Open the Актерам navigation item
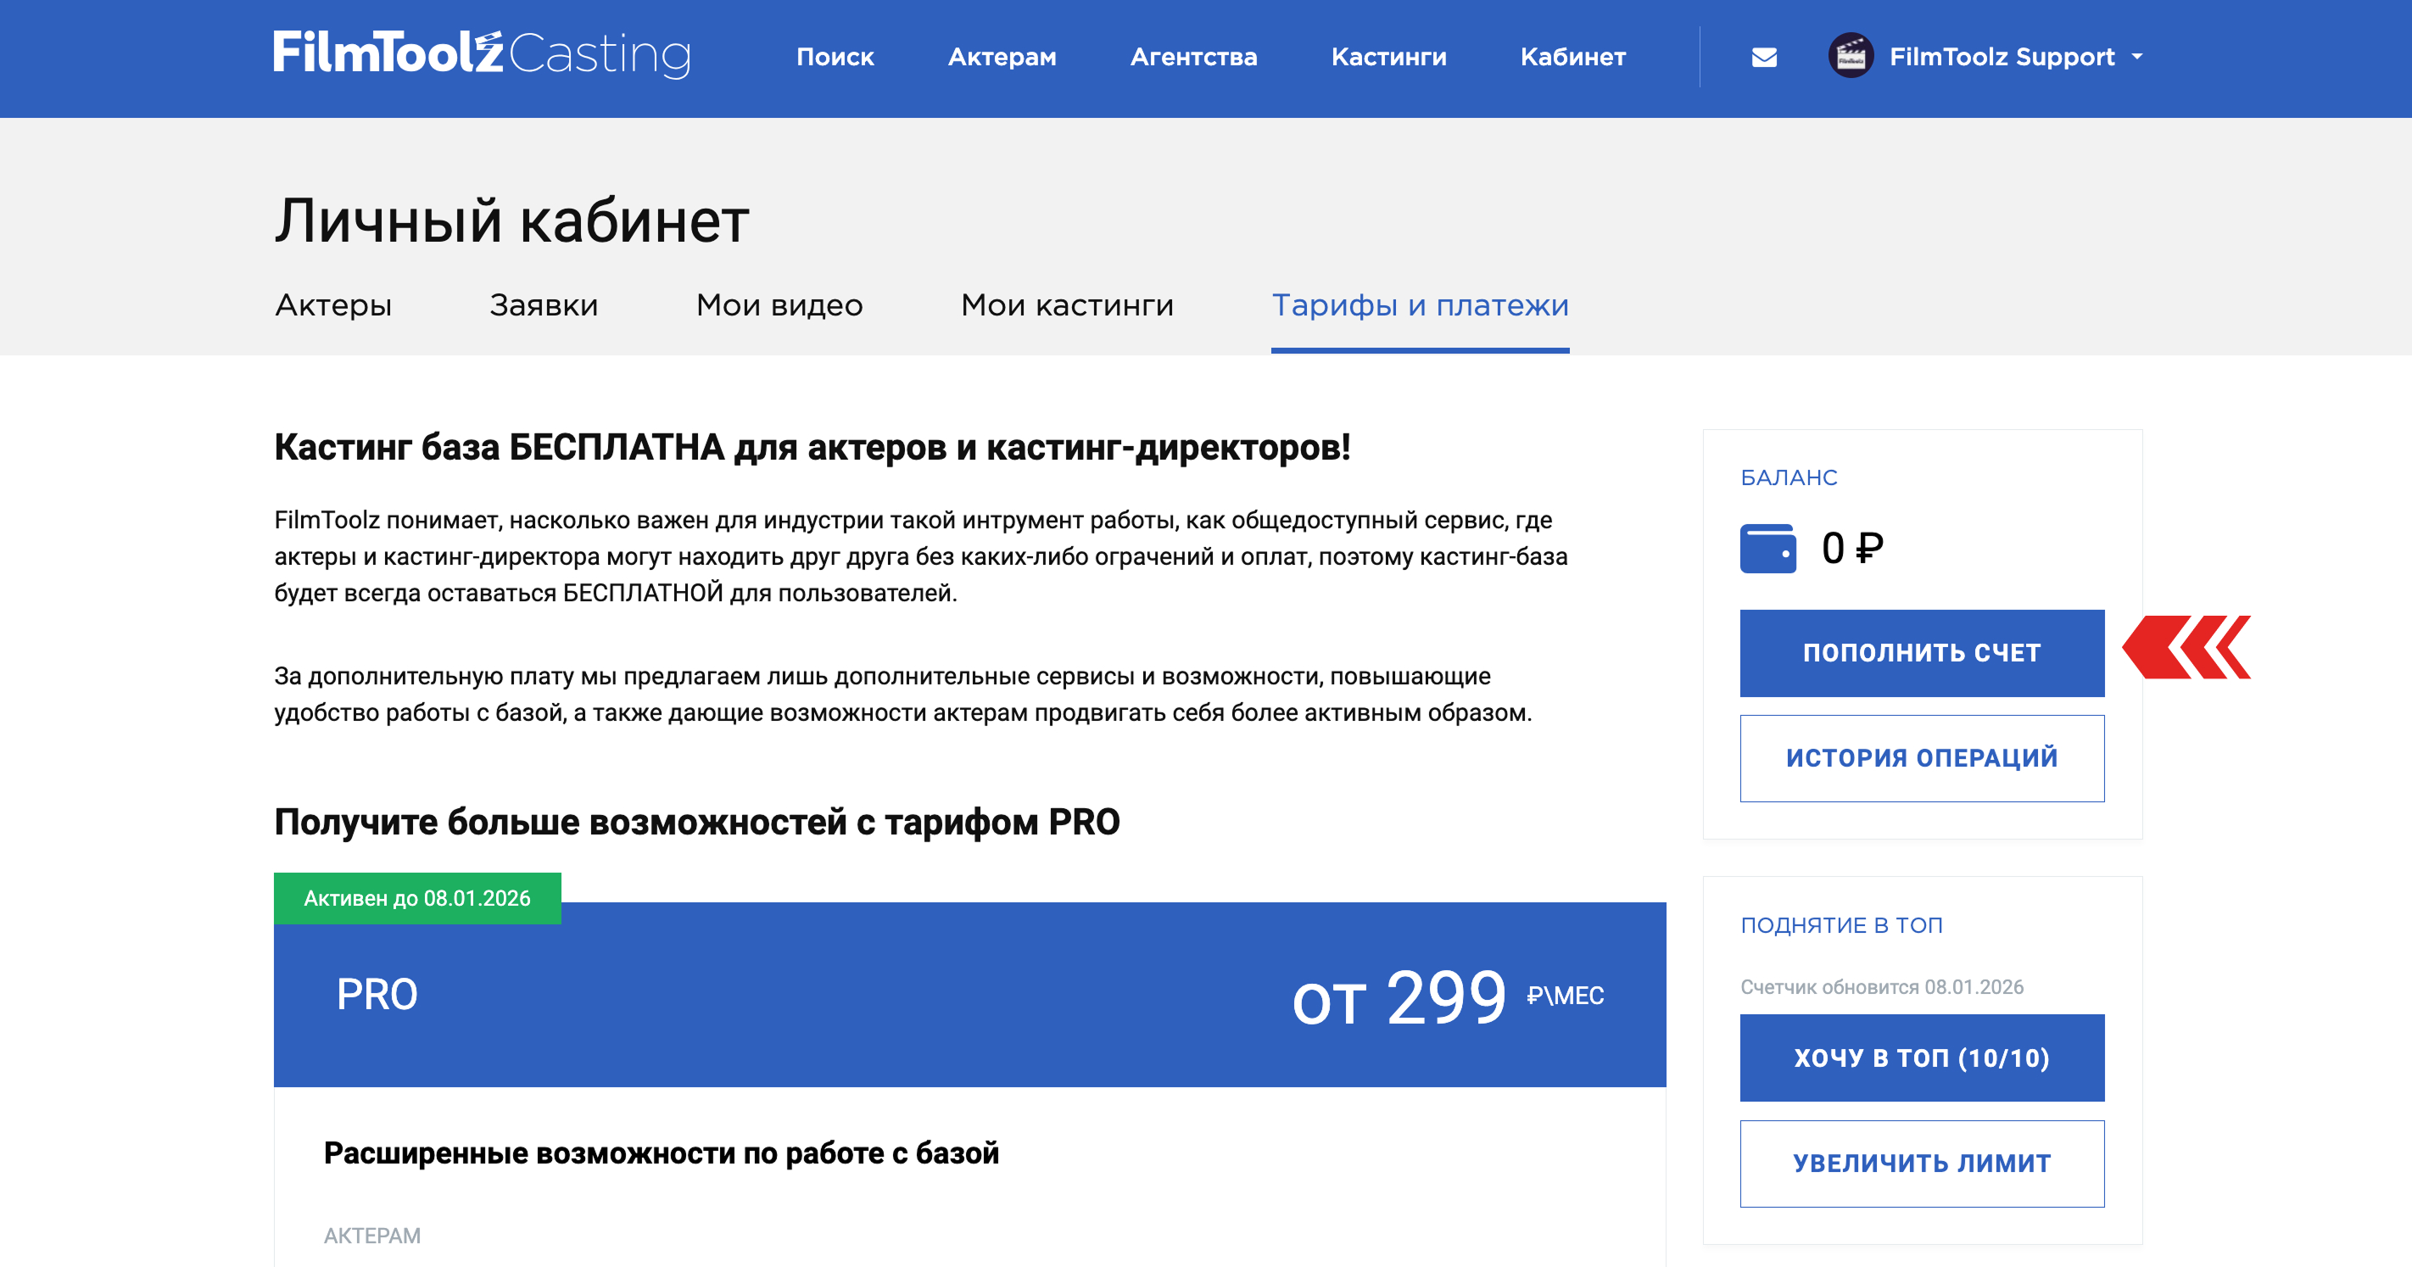2412x1267 pixels. [x=1002, y=57]
